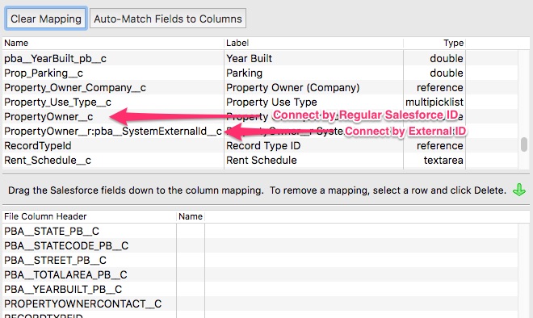The height and width of the screenshot is (318, 533).
Task: Select the Rent_Schedule__c field row
Action: pyautogui.click(x=260, y=160)
